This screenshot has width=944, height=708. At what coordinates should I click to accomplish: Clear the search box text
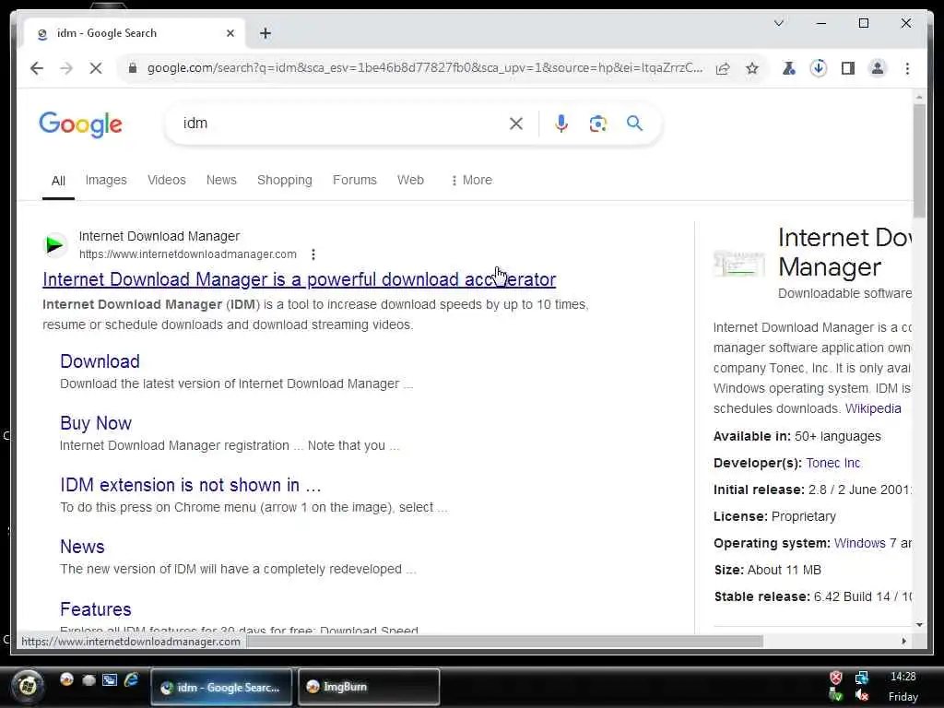coord(516,124)
